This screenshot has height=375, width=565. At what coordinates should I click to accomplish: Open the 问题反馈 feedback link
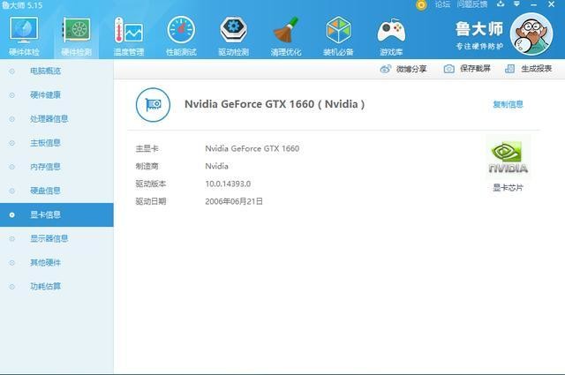click(x=472, y=4)
